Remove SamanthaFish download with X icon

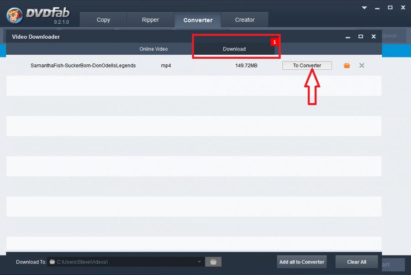(362, 65)
